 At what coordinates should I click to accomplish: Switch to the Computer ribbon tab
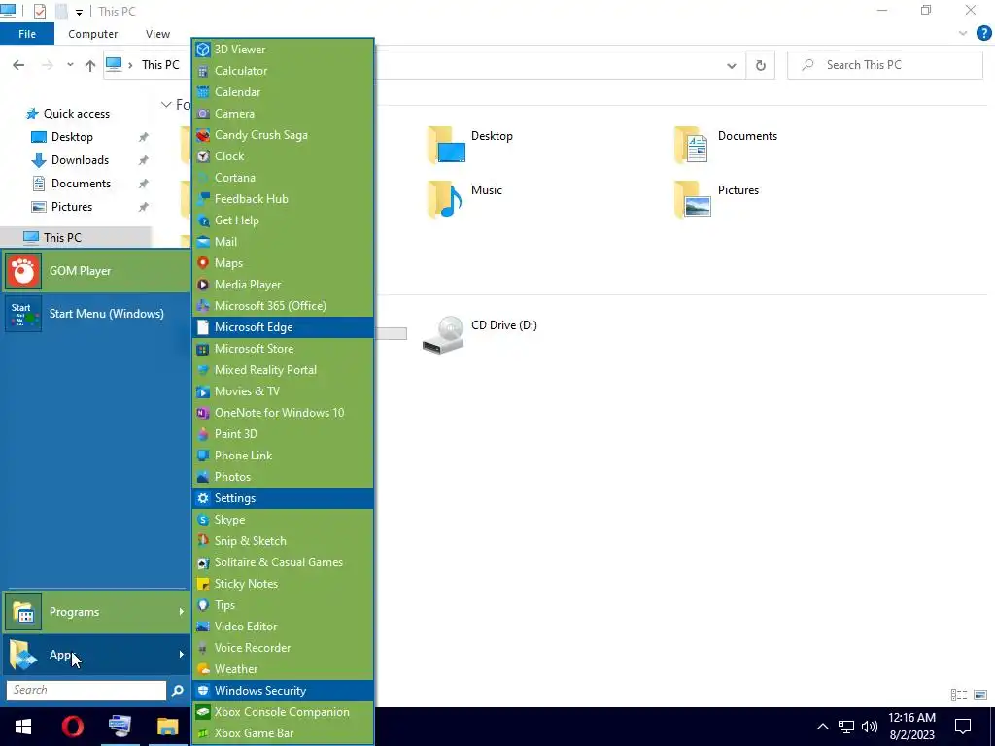point(92,34)
